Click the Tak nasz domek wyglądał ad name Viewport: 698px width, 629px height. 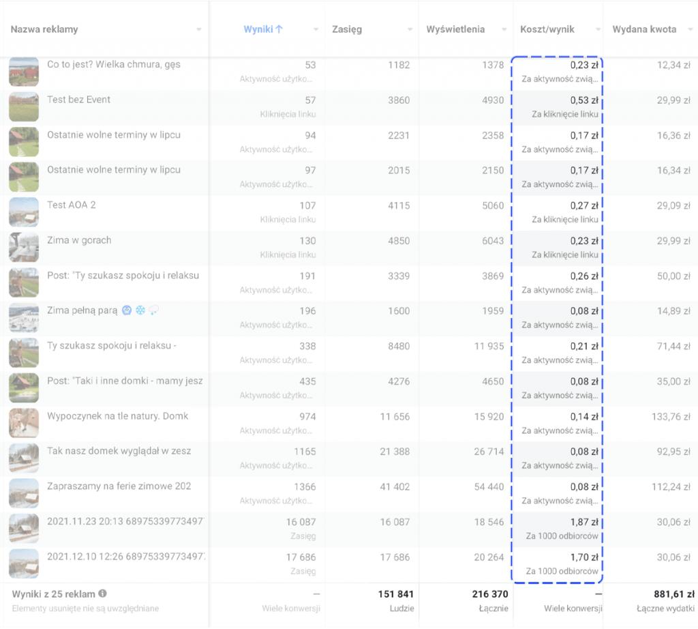119,451
